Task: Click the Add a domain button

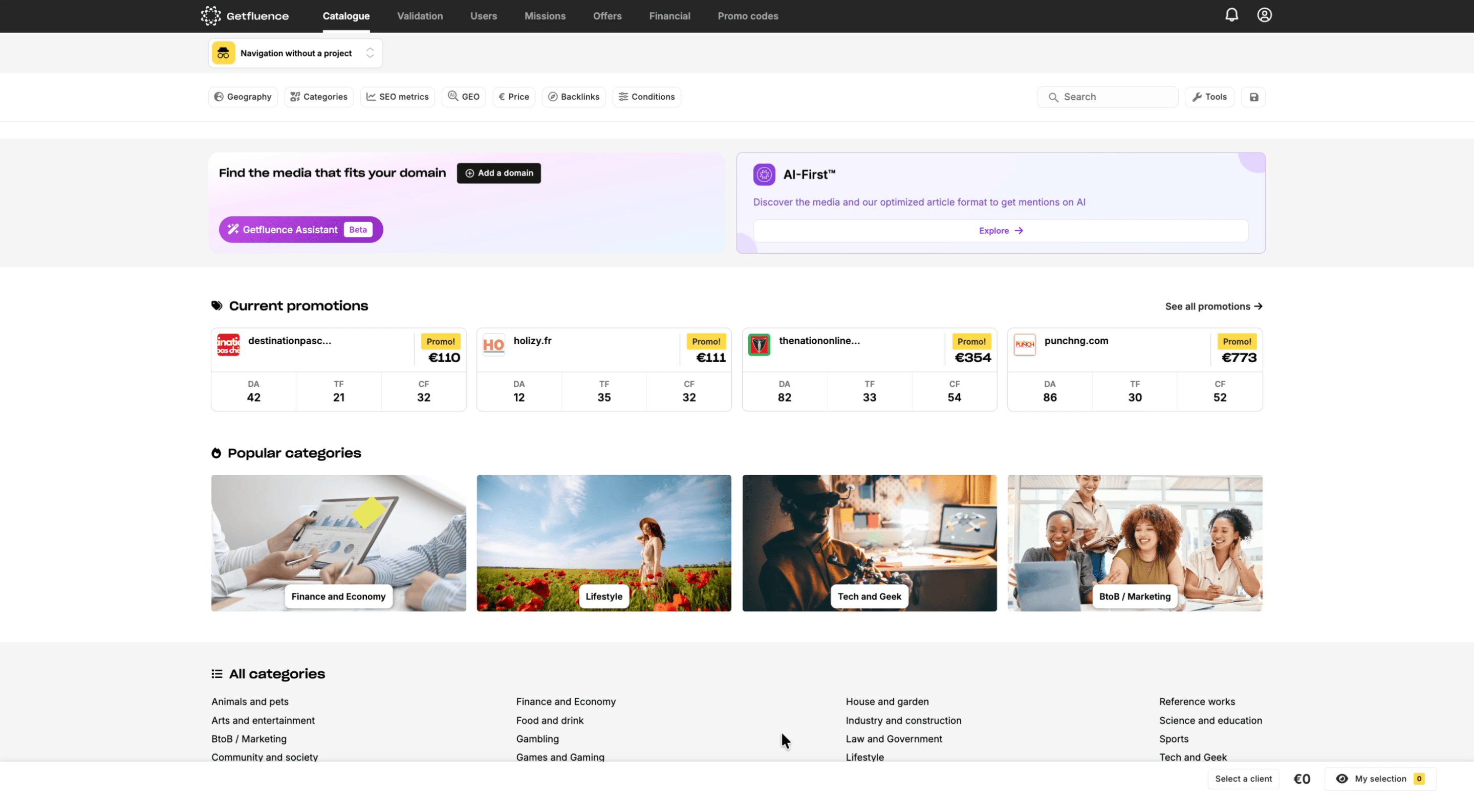Action: [498, 173]
